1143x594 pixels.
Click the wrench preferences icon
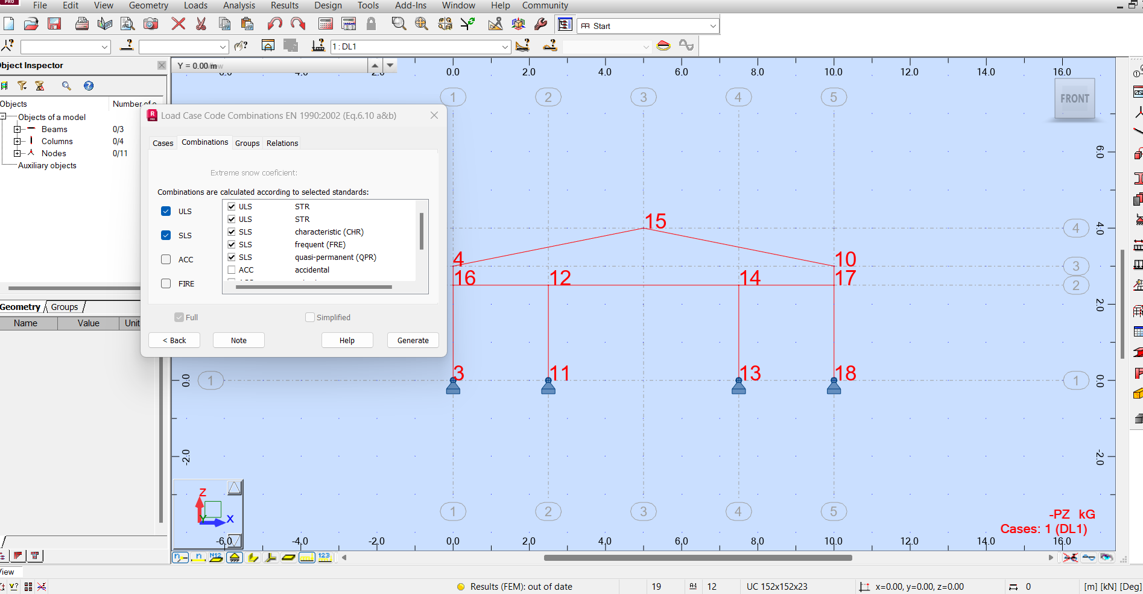pos(541,24)
